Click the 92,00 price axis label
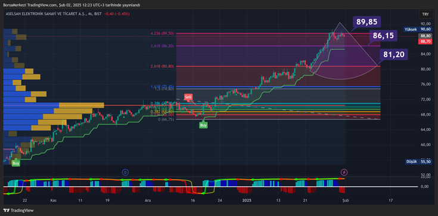This screenshot has width=438, height=216. coord(425,24)
